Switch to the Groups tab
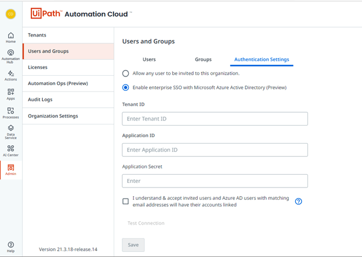Screen dimensions: 362x257 click(x=203, y=60)
